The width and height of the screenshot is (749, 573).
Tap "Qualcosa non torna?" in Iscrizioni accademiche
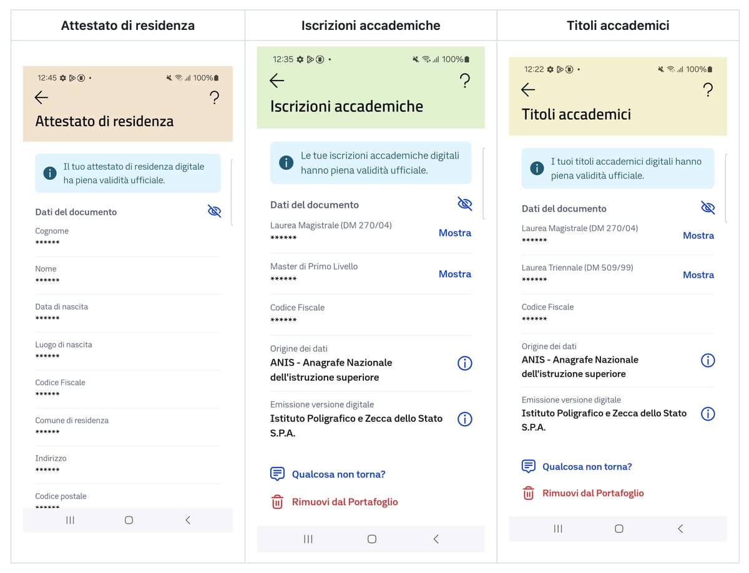pos(338,474)
